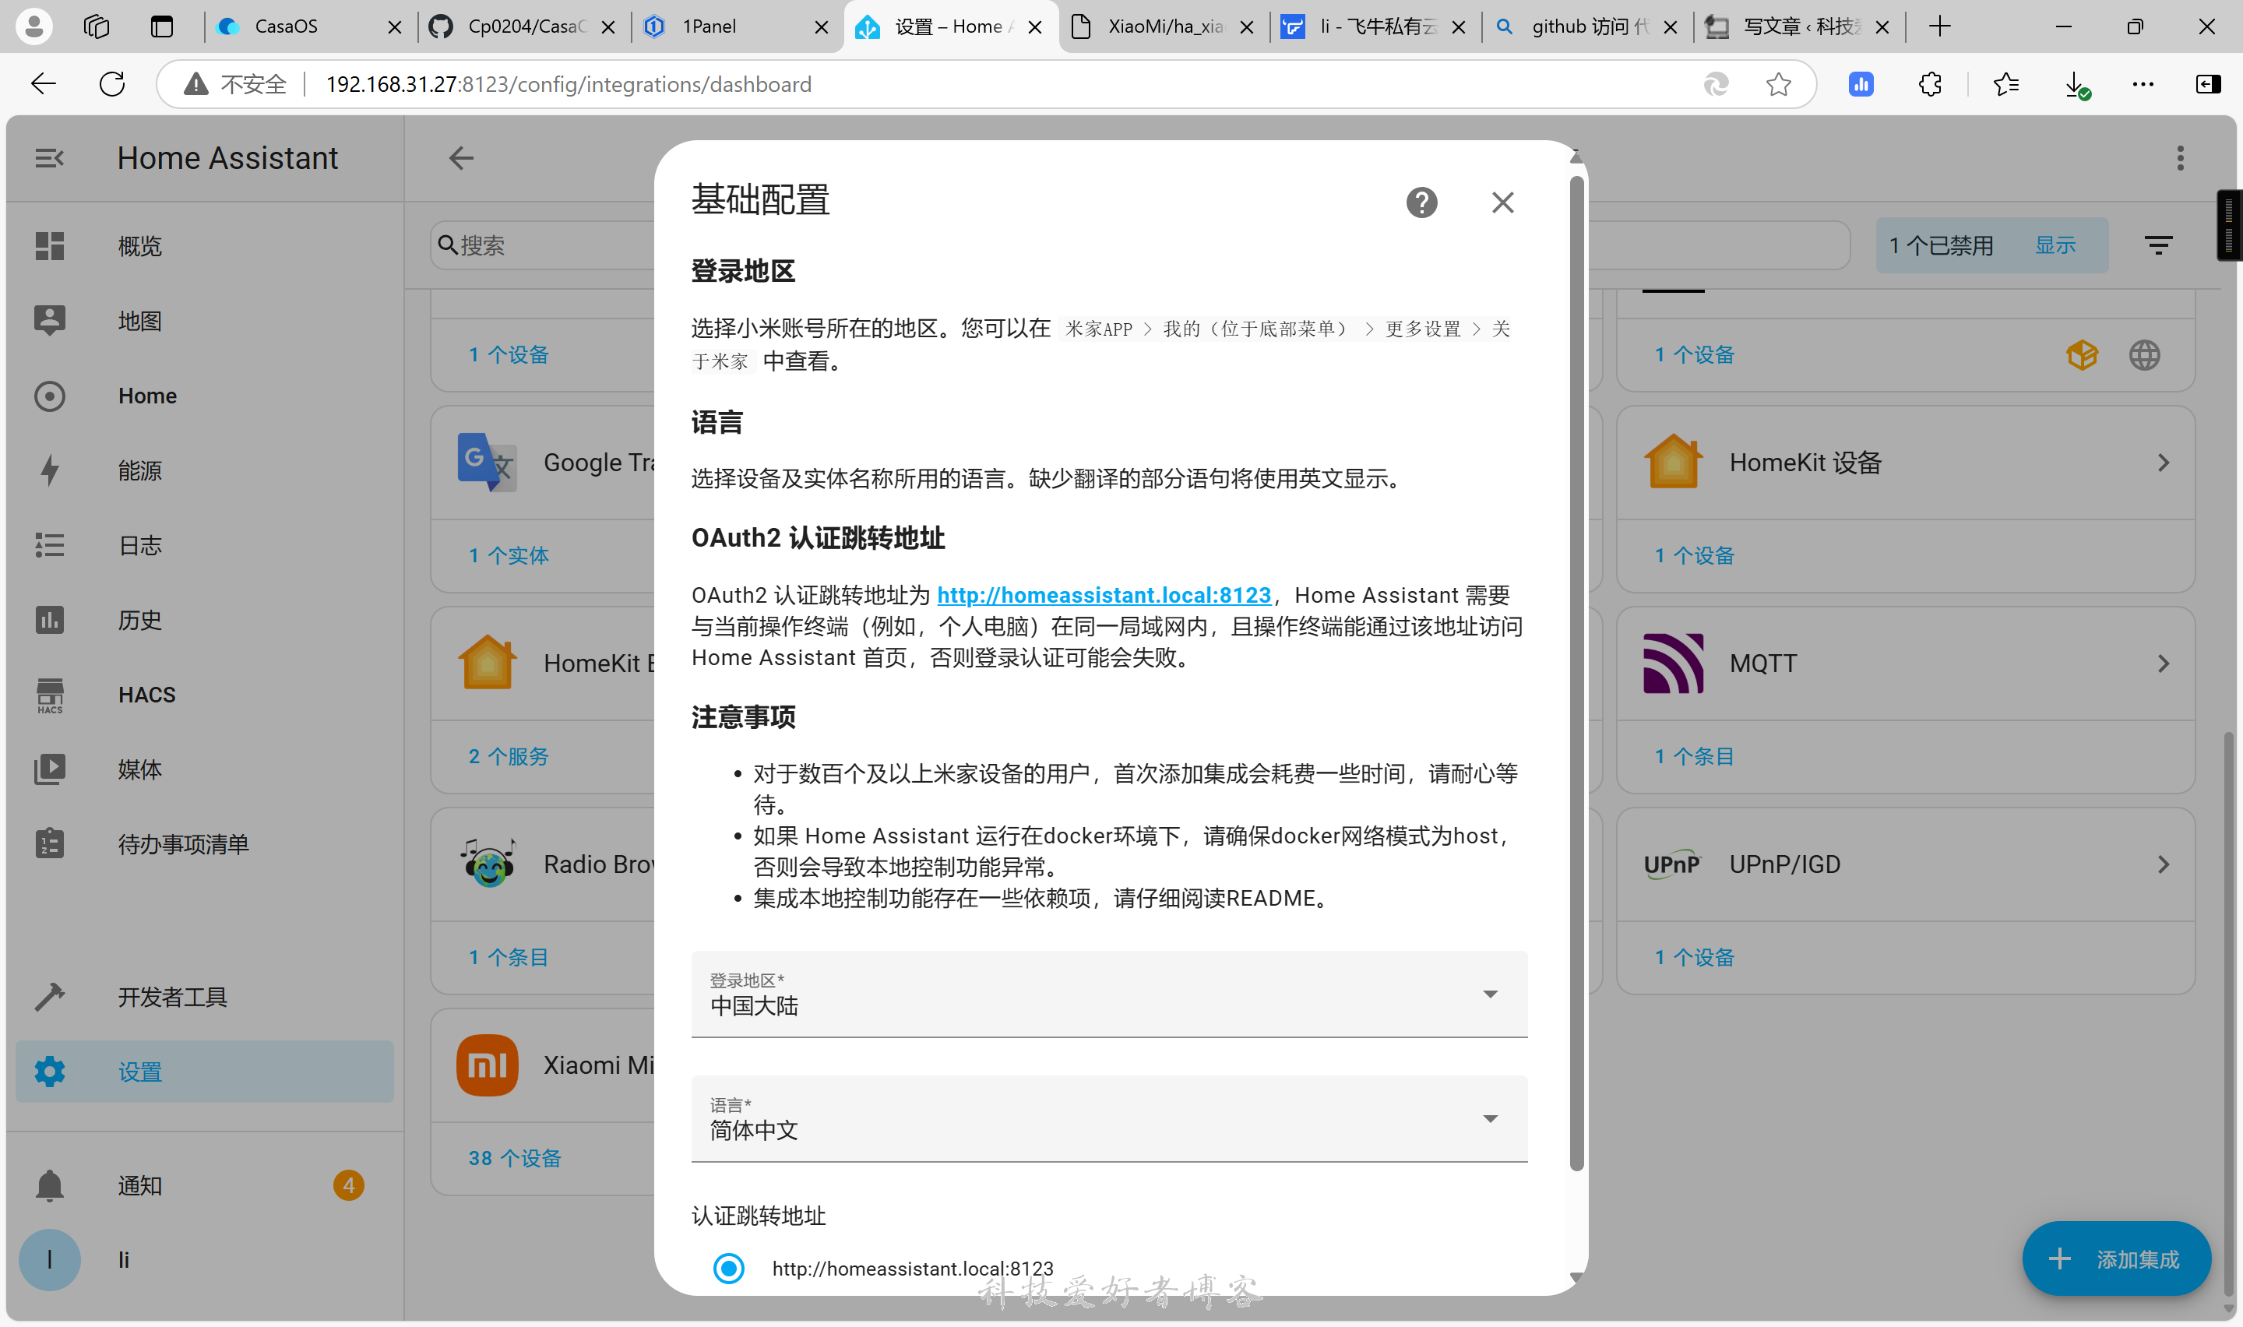Open Home panel in sidebar
Screen dimensions: 2243x1327
coord(205,396)
